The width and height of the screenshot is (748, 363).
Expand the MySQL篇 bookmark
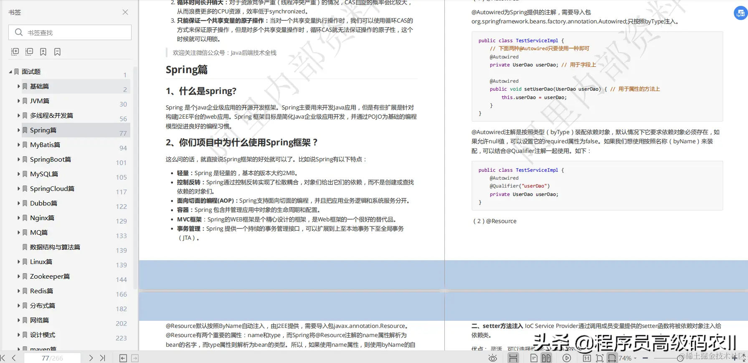19,174
